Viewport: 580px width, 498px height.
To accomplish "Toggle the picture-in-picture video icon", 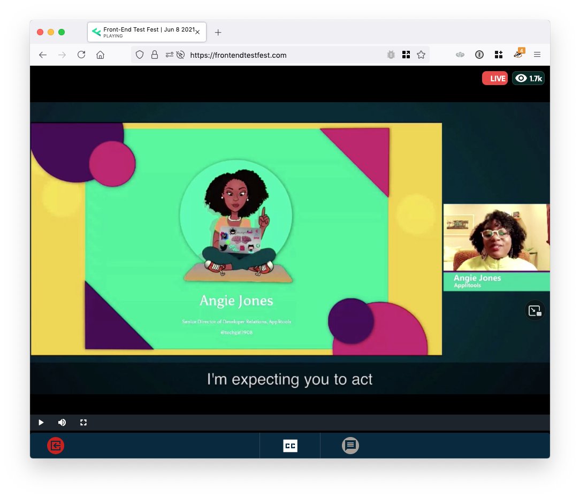I will tap(535, 311).
